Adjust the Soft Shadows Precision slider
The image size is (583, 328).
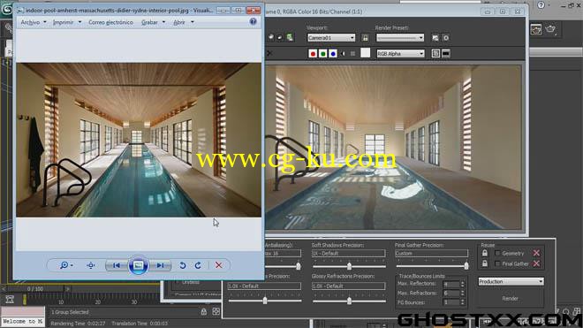click(349, 266)
